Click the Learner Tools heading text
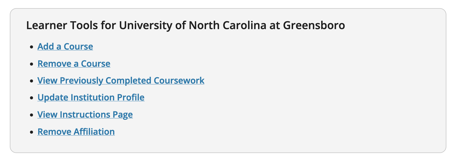The image size is (454, 159). [186, 25]
